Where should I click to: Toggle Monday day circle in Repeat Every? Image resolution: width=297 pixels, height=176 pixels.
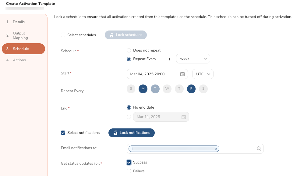[x=143, y=89]
